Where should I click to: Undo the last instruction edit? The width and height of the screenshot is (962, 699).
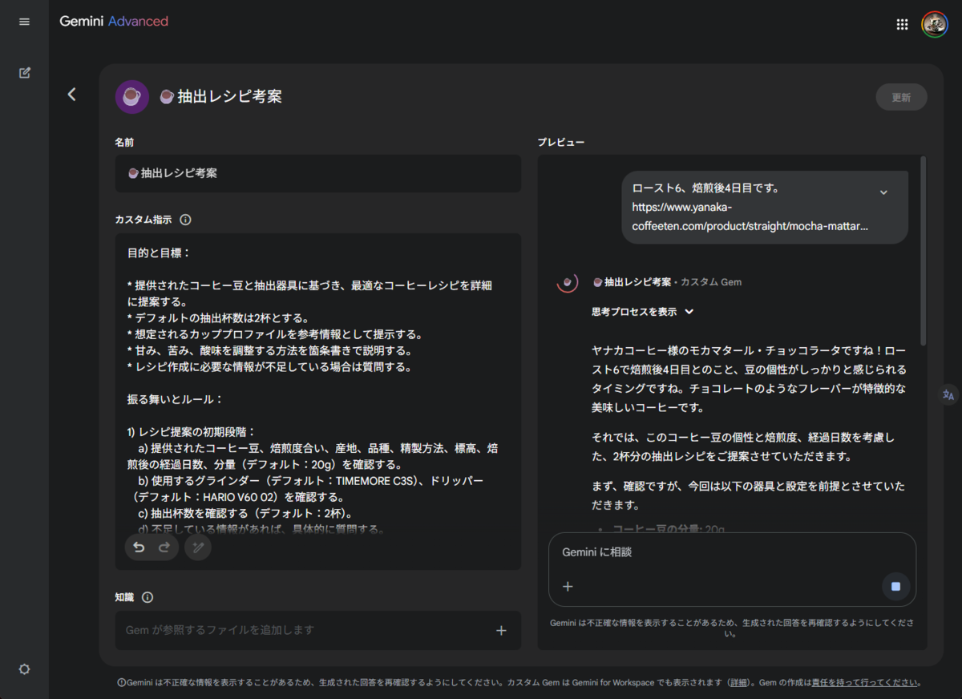tap(139, 547)
